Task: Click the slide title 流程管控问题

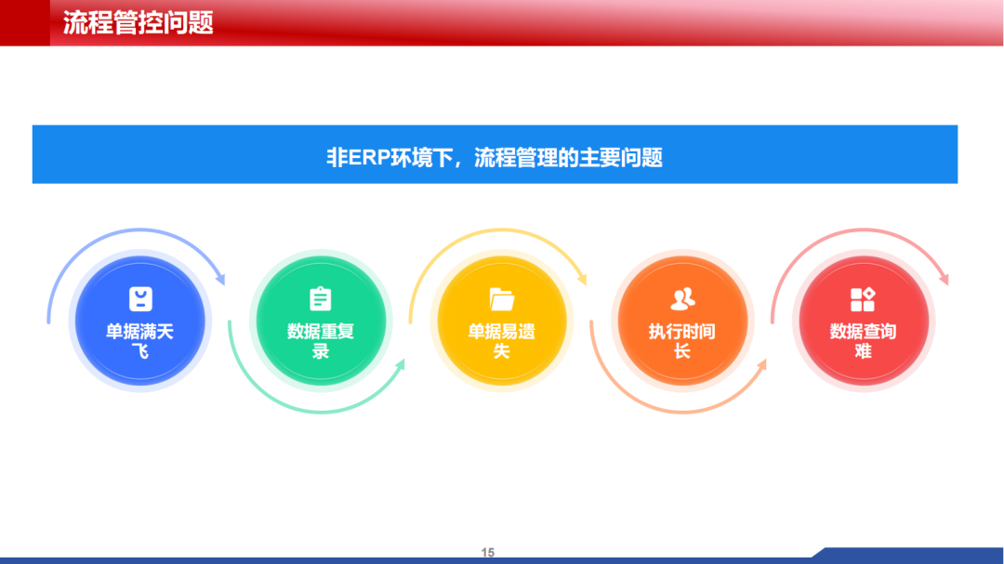Action: (x=138, y=22)
